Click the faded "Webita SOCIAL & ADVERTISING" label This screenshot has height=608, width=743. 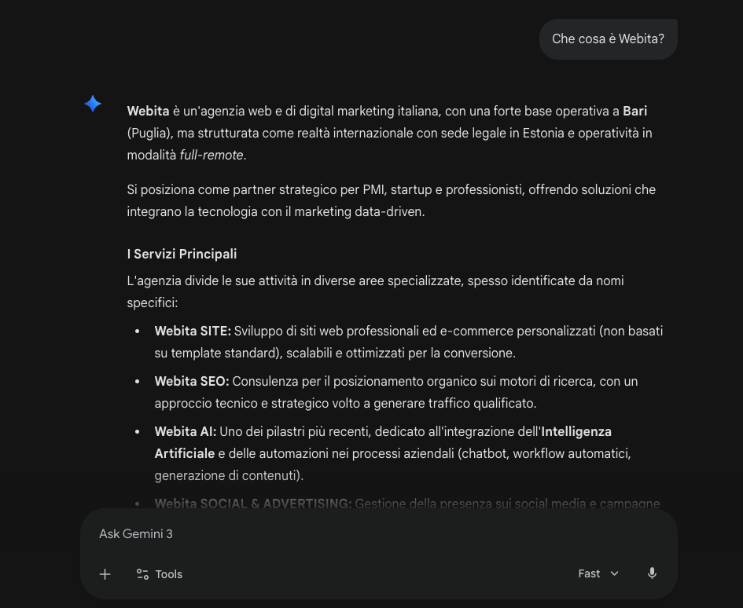(253, 504)
